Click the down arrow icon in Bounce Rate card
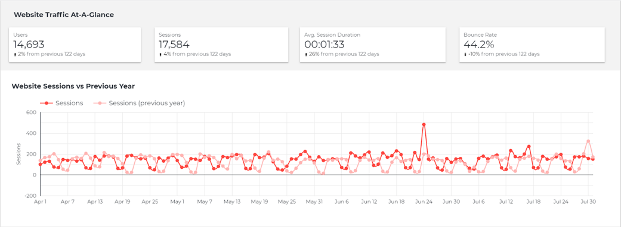Viewport: 621px width, 227px height. point(465,55)
